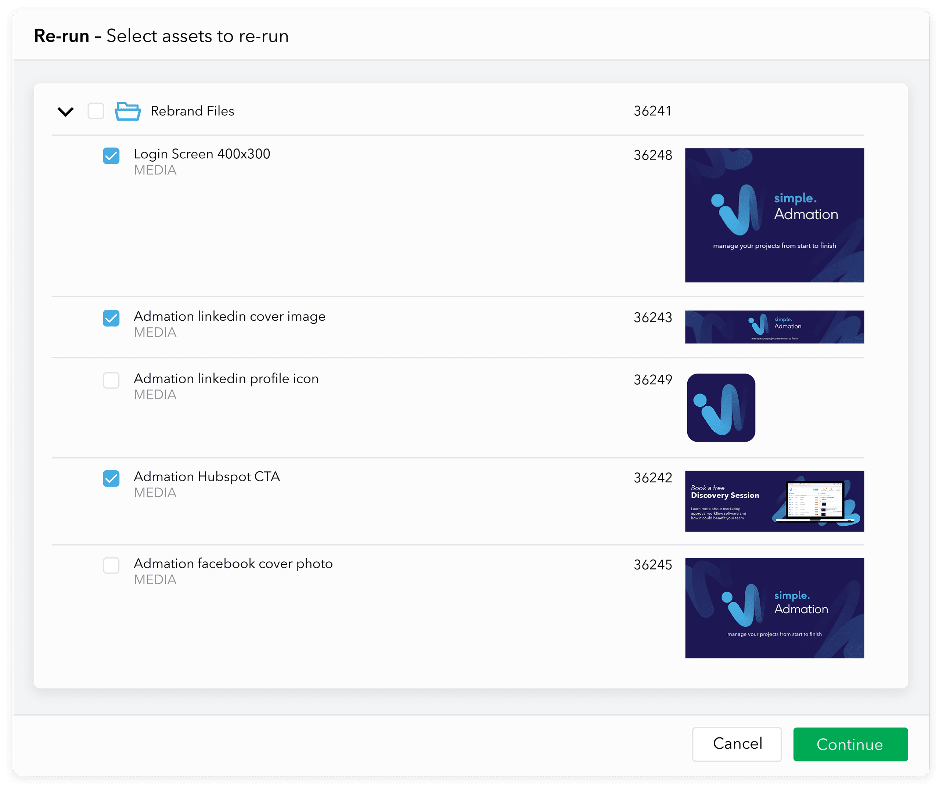Click the Rebrand Files folder icon
Screen dimensions: 943x791
point(127,111)
